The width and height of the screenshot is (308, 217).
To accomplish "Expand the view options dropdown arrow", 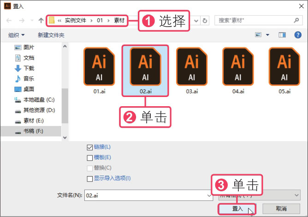I will [x=267, y=35].
